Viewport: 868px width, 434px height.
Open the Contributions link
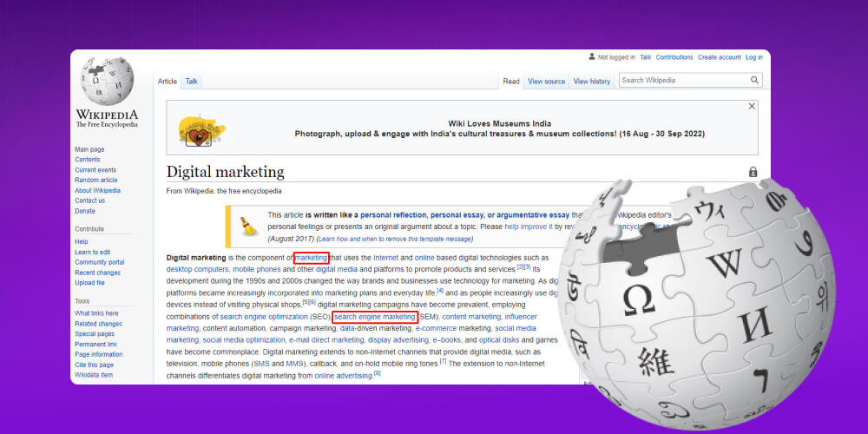coord(674,57)
